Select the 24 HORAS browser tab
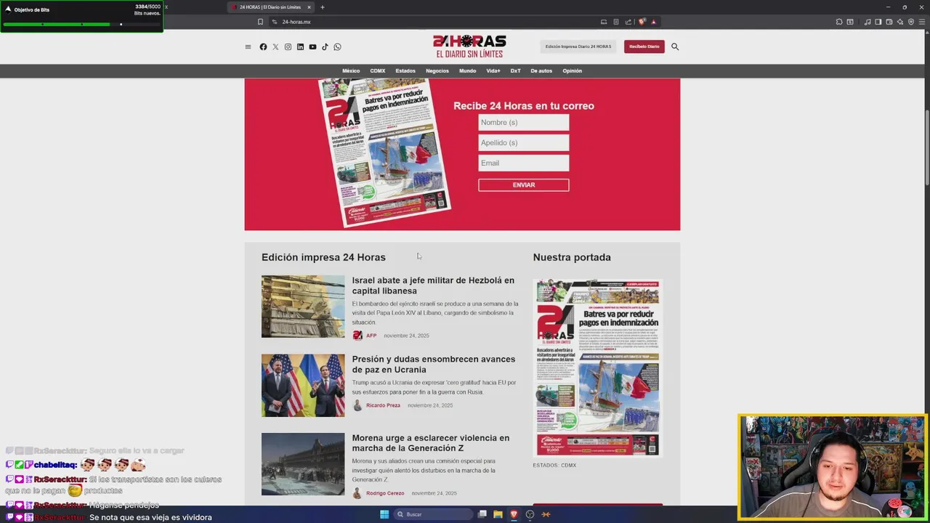930x523 pixels. (x=270, y=7)
